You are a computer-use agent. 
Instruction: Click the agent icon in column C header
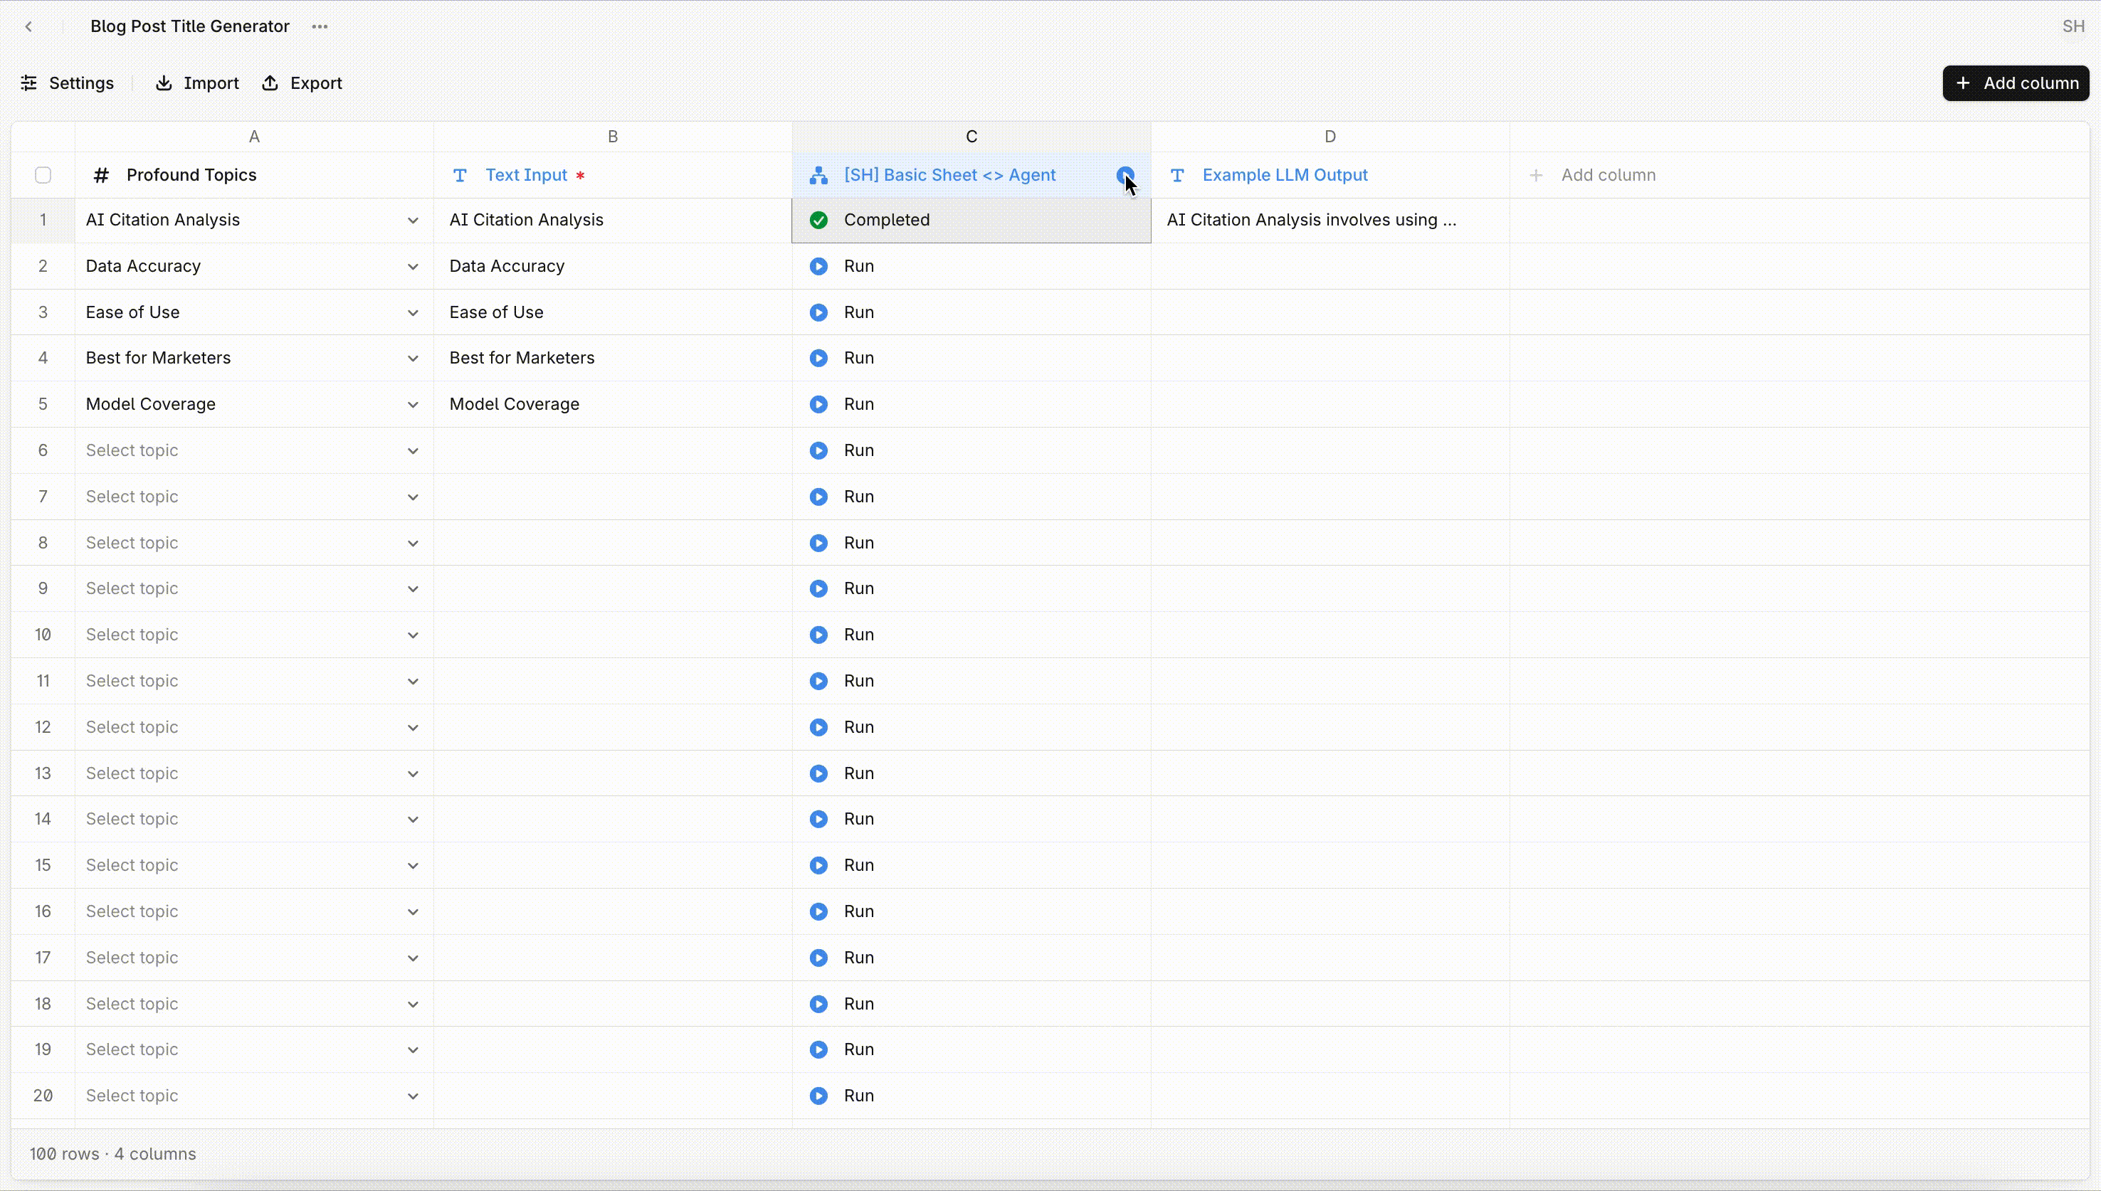pyautogui.click(x=818, y=175)
